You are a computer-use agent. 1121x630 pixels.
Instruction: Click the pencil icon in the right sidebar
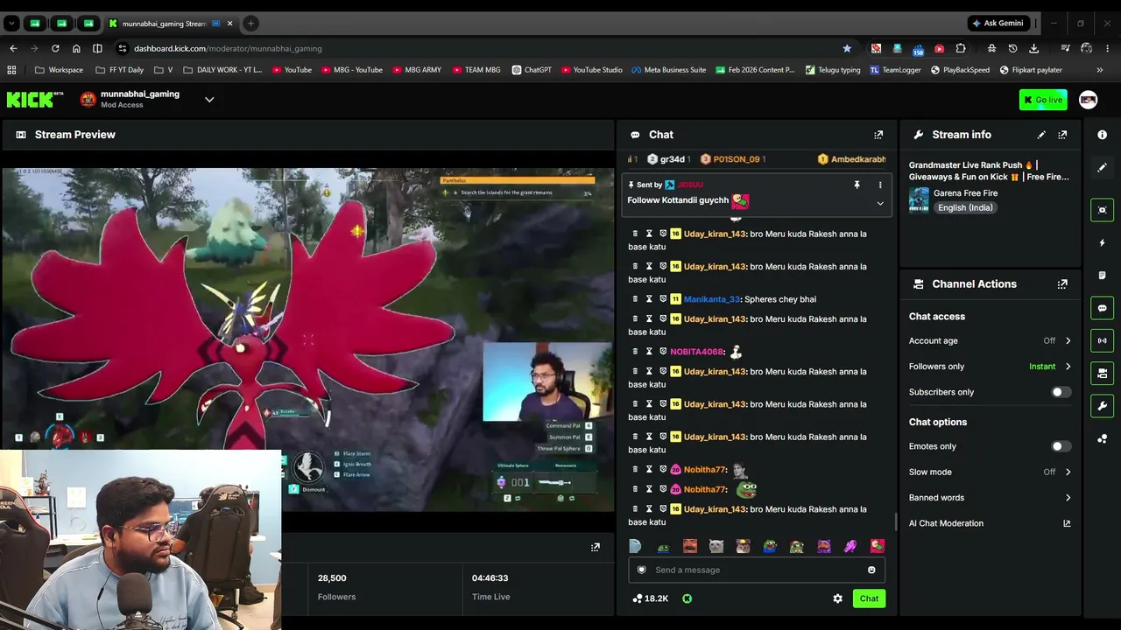(1103, 167)
